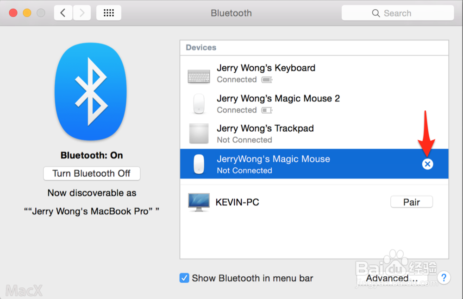463x299 pixels.
Task: Remove JerryWong's Magic Mouse with the X
Action: coord(427,164)
